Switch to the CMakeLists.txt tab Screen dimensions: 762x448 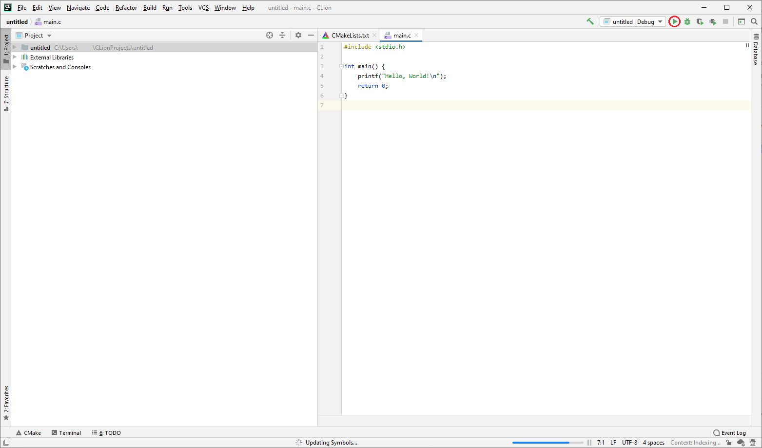(350, 35)
